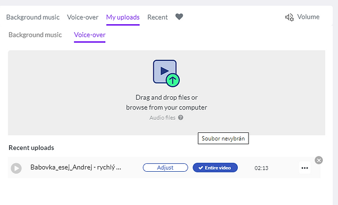The image size is (338, 205).
Task: Click the Babovka_esej_Andrej file name
Action: tap(75, 167)
